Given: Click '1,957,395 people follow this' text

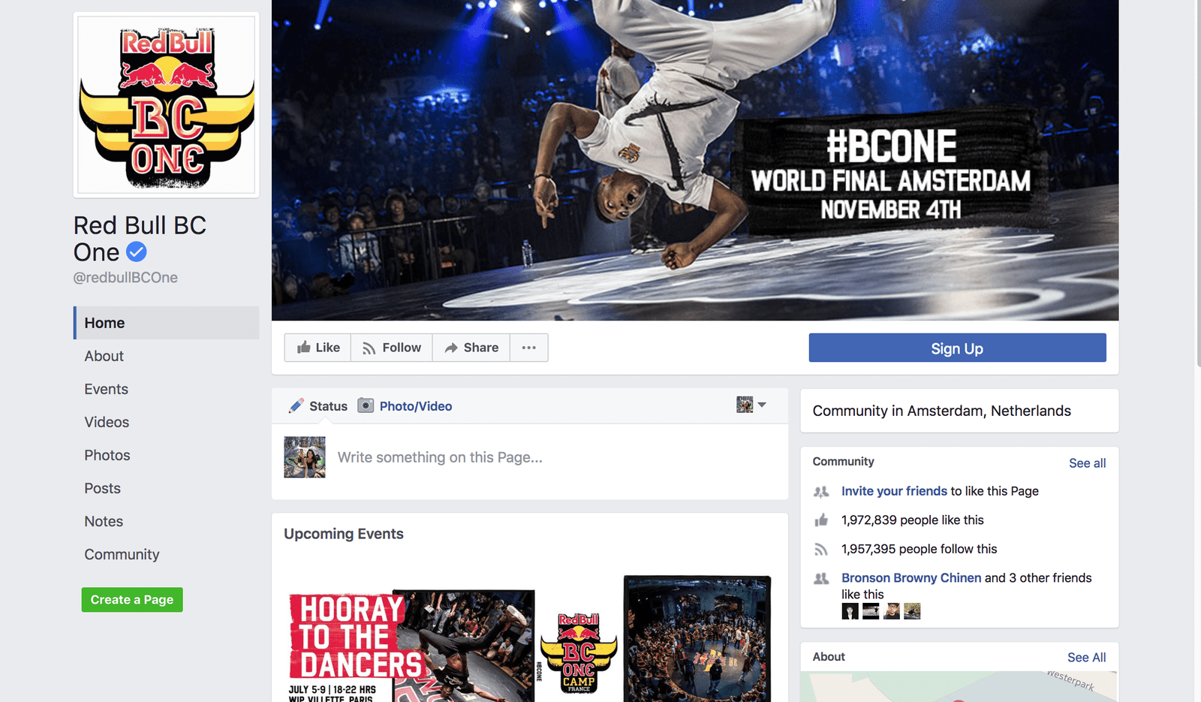Looking at the screenshot, I should [x=920, y=549].
